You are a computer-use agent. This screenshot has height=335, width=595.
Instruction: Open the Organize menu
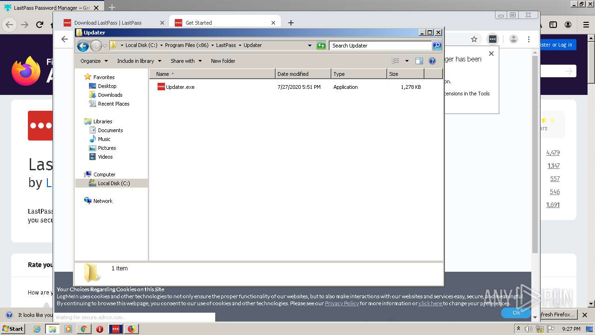(94, 61)
